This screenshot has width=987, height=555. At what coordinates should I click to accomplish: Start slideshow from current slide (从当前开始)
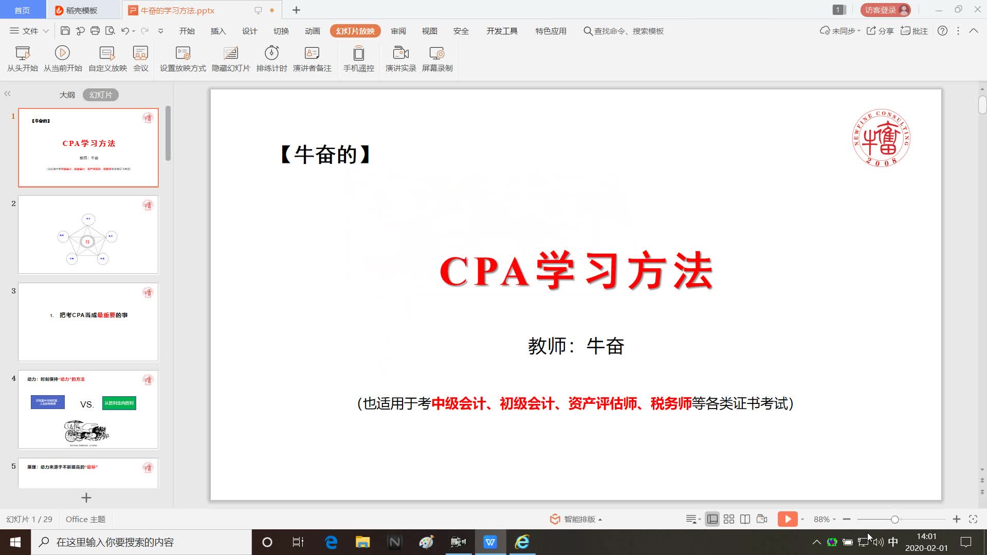tap(63, 59)
